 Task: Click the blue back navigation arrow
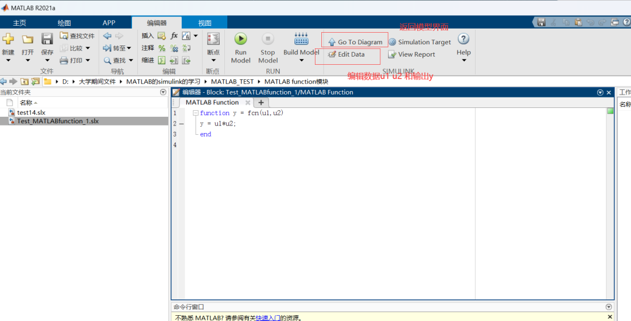107,36
